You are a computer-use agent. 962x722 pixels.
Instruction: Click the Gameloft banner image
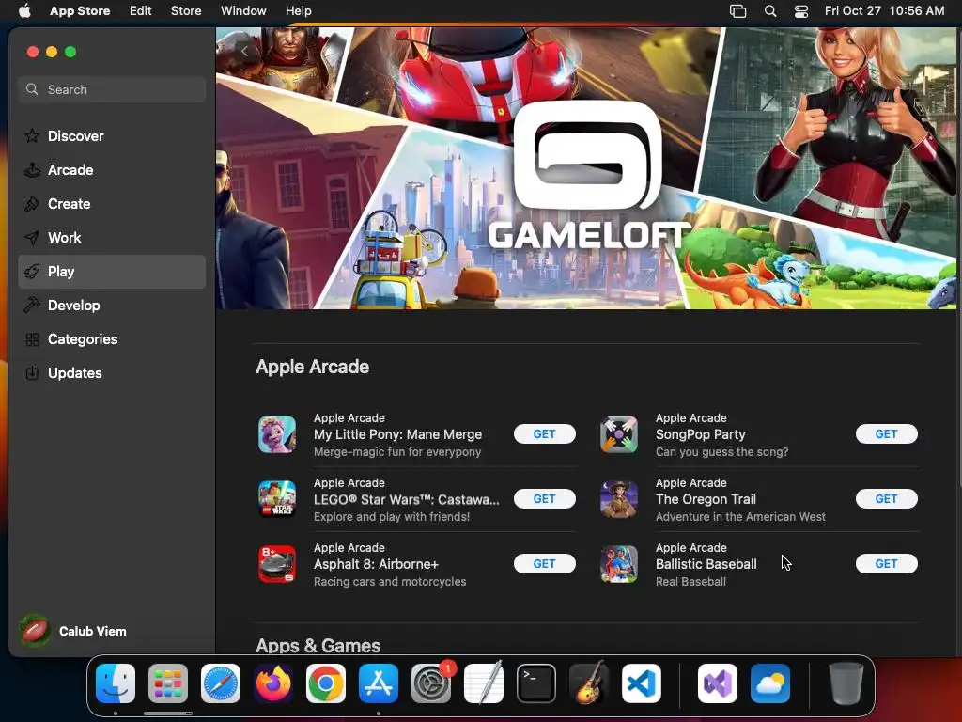tap(586, 168)
